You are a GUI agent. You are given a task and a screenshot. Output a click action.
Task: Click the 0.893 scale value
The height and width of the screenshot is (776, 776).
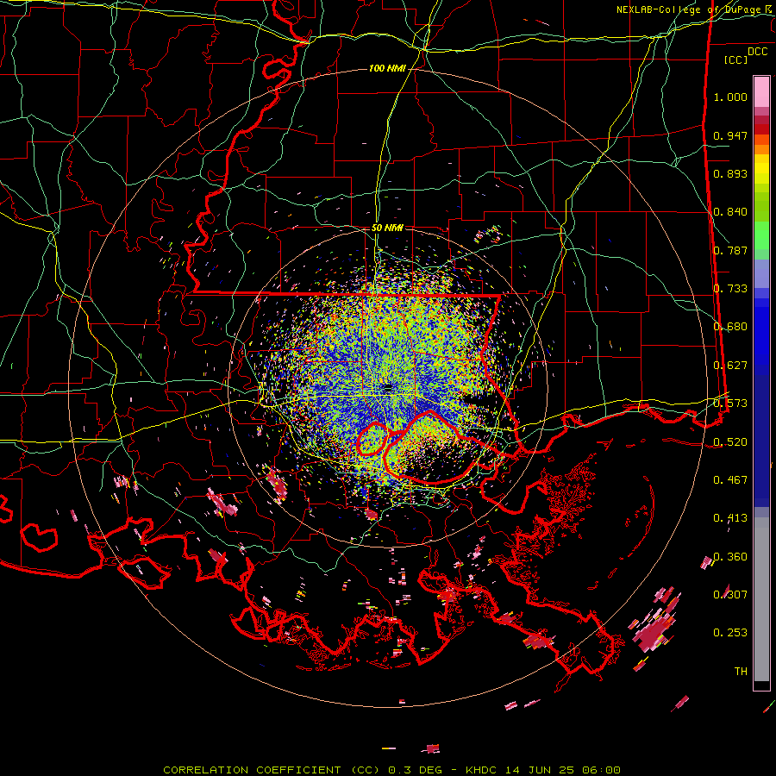coord(730,173)
